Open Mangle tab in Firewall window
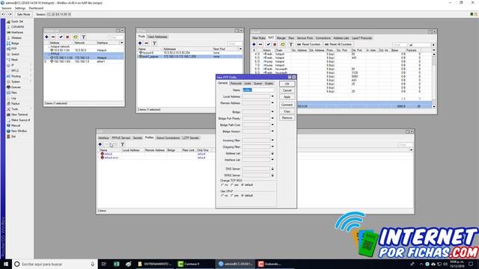This screenshot has width=479, height=269. click(281, 38)
